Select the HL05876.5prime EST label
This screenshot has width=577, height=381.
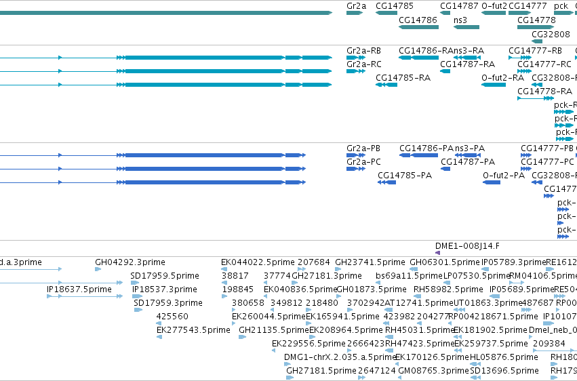pos(504,357)
